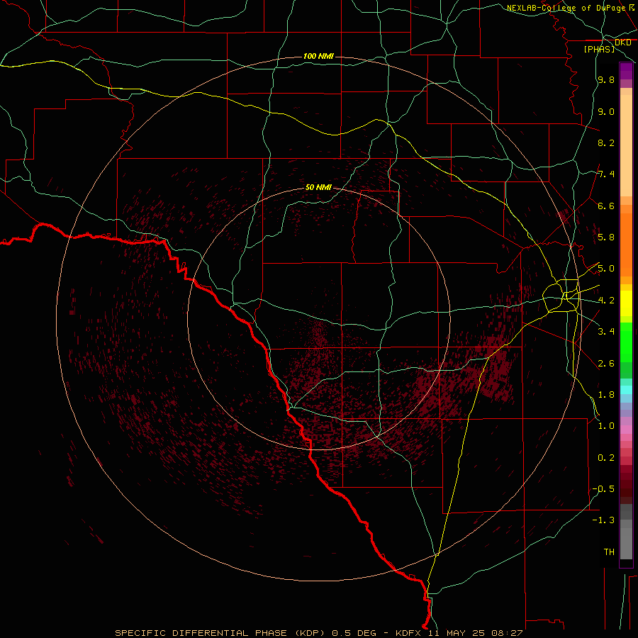
Task: Click the orange segment of the color bar
Action: point(626,245)
